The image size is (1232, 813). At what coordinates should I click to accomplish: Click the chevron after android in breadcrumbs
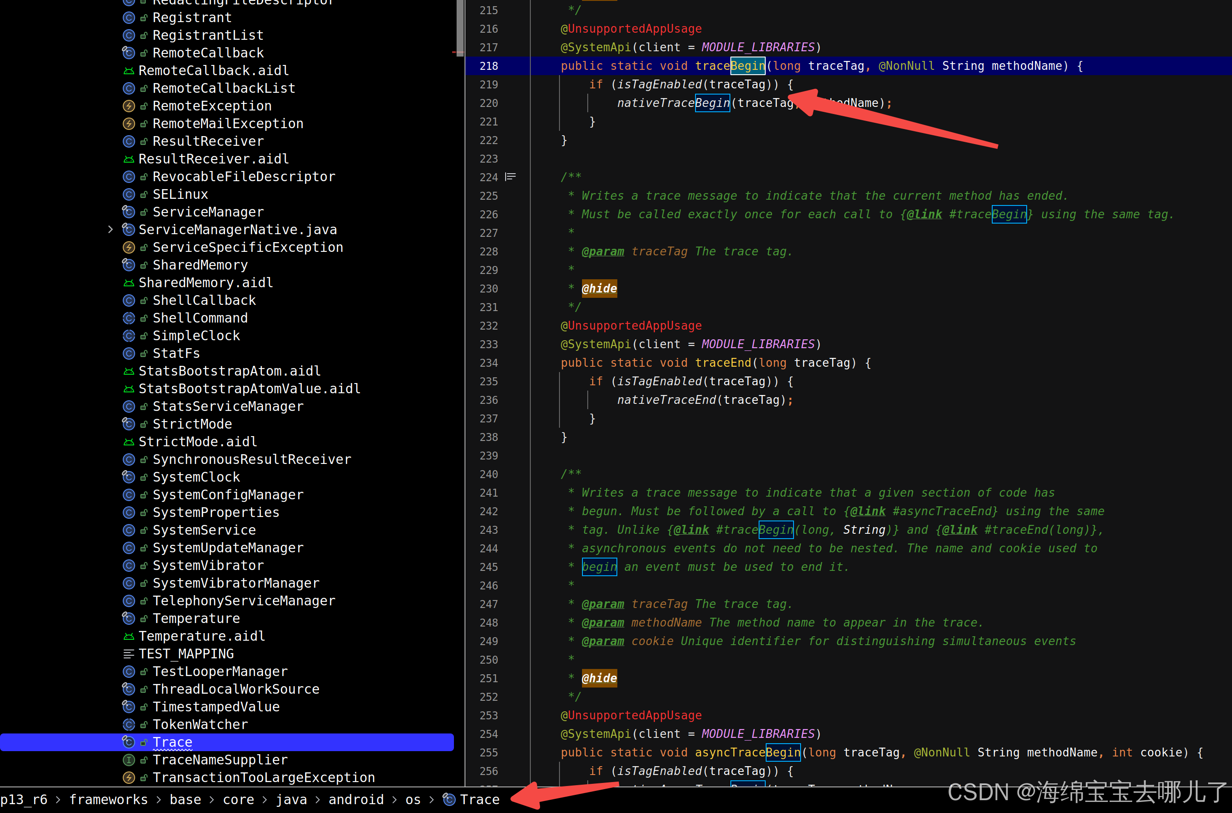point(395,799)
